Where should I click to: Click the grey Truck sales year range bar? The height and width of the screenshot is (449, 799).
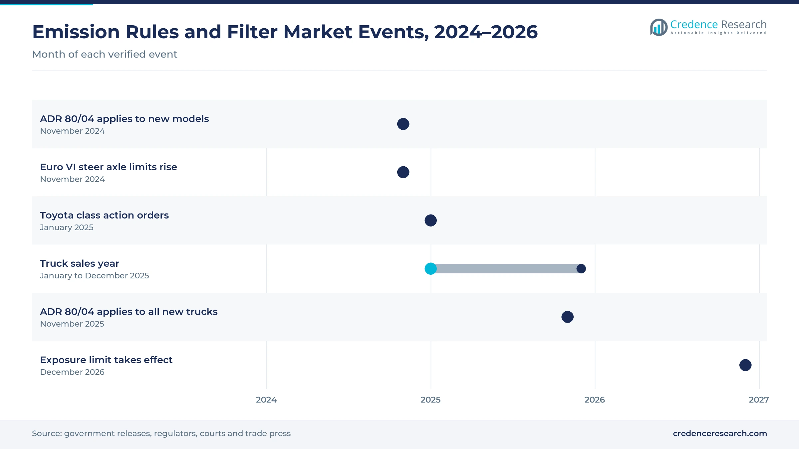[506, 269]
